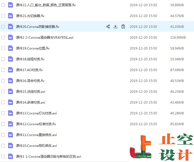Open file name 课件15.法线材质.avi

click(31, 91)
